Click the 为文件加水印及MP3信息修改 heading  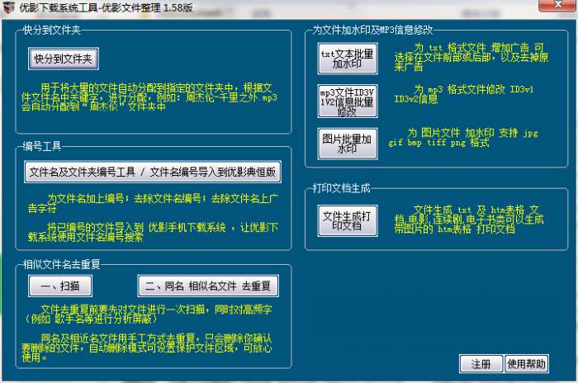pos(372,31)
